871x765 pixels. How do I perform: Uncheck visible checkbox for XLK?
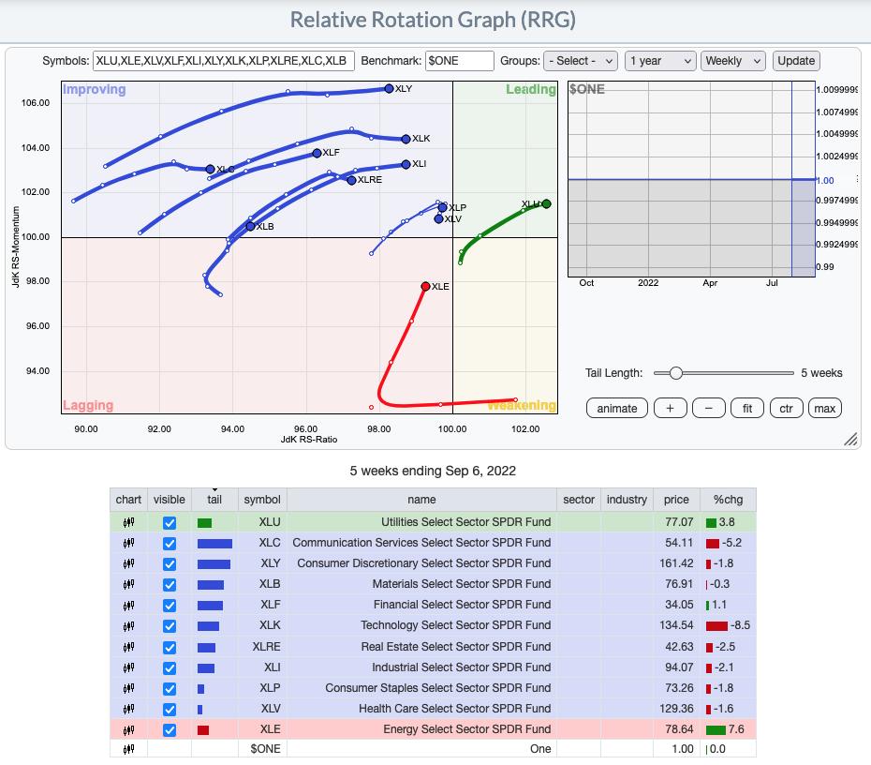tap(170, 626)
